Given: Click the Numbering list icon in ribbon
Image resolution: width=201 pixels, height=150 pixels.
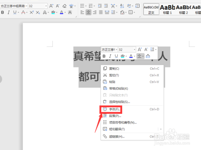Looking at the screenshot, I should pyautogui.click(x=91, y=6).
